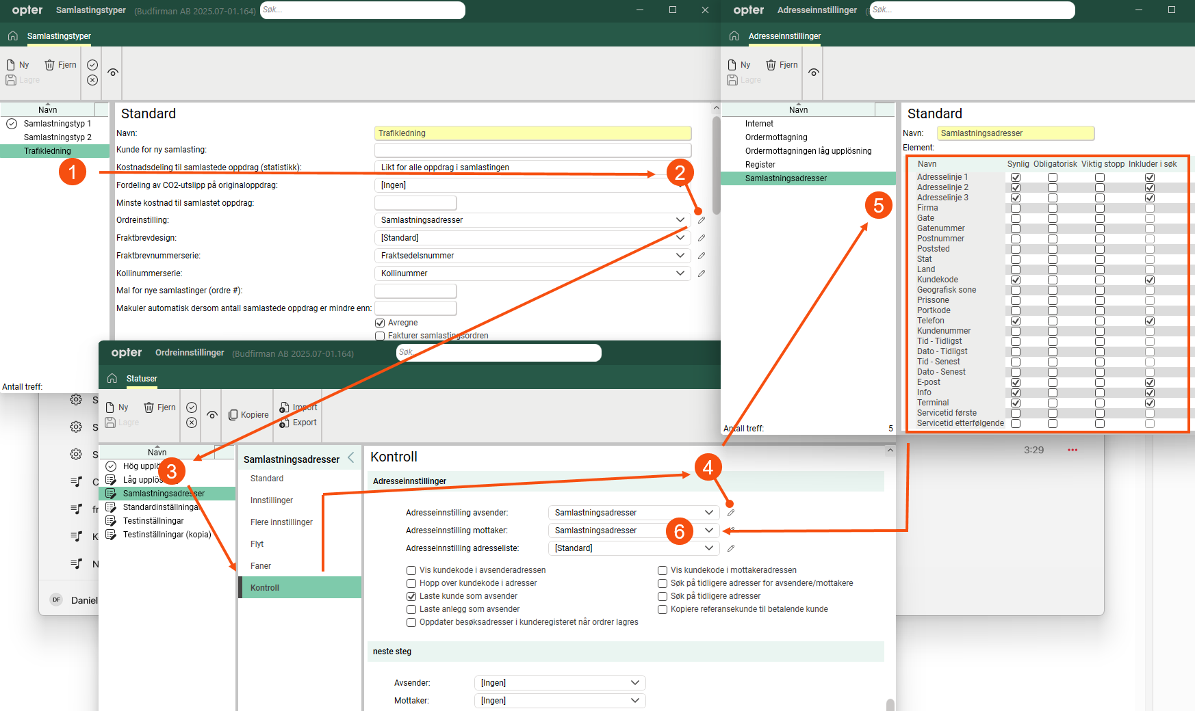The height and width of the screenshot is (711, 1195).
Task: Select Samlastningstyp 2 in the Navn list
Action: click(x=57, y=137)
